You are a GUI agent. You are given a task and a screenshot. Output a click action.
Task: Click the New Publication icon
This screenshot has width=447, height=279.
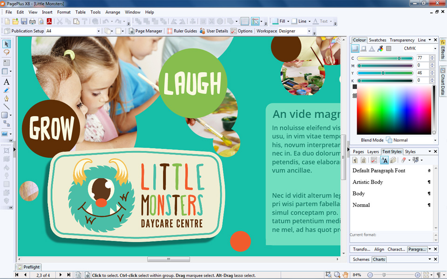click(x=7, y=21)
